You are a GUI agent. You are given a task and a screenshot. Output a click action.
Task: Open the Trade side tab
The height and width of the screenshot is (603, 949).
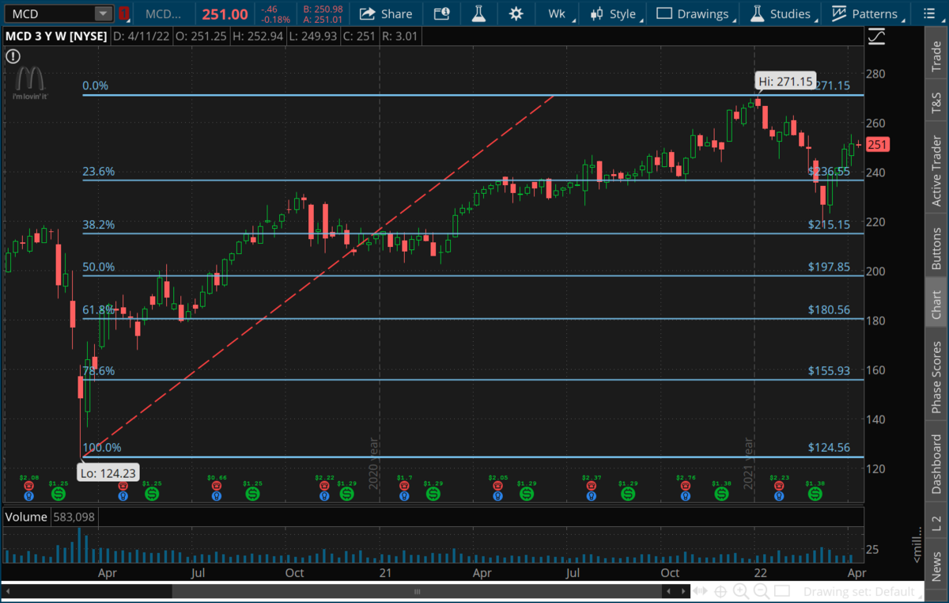click(x=936, y=57)
